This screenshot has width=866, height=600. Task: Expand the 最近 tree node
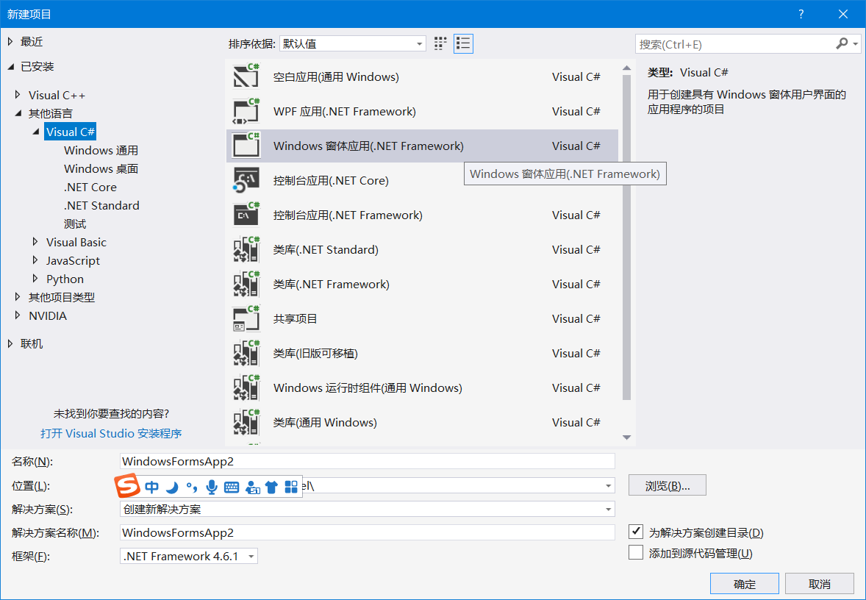pyautogui.click(x=10, y=41)
